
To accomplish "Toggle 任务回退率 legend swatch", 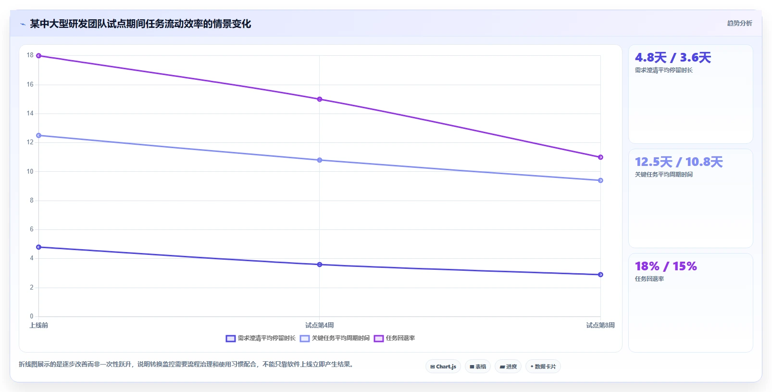I will tap(379, 339).
